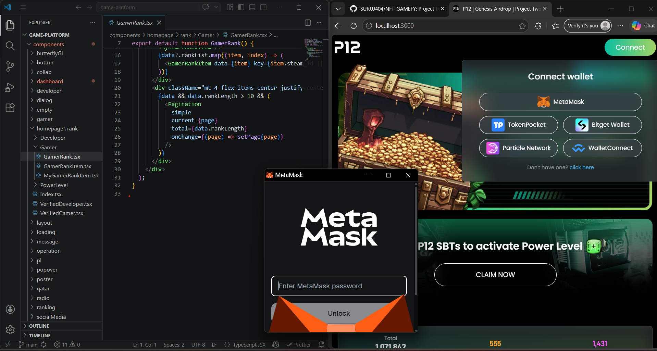Open the browser Favorites list icon
Image resolution: width=657 pixels, height=351 pixels.
pos(556,26)
